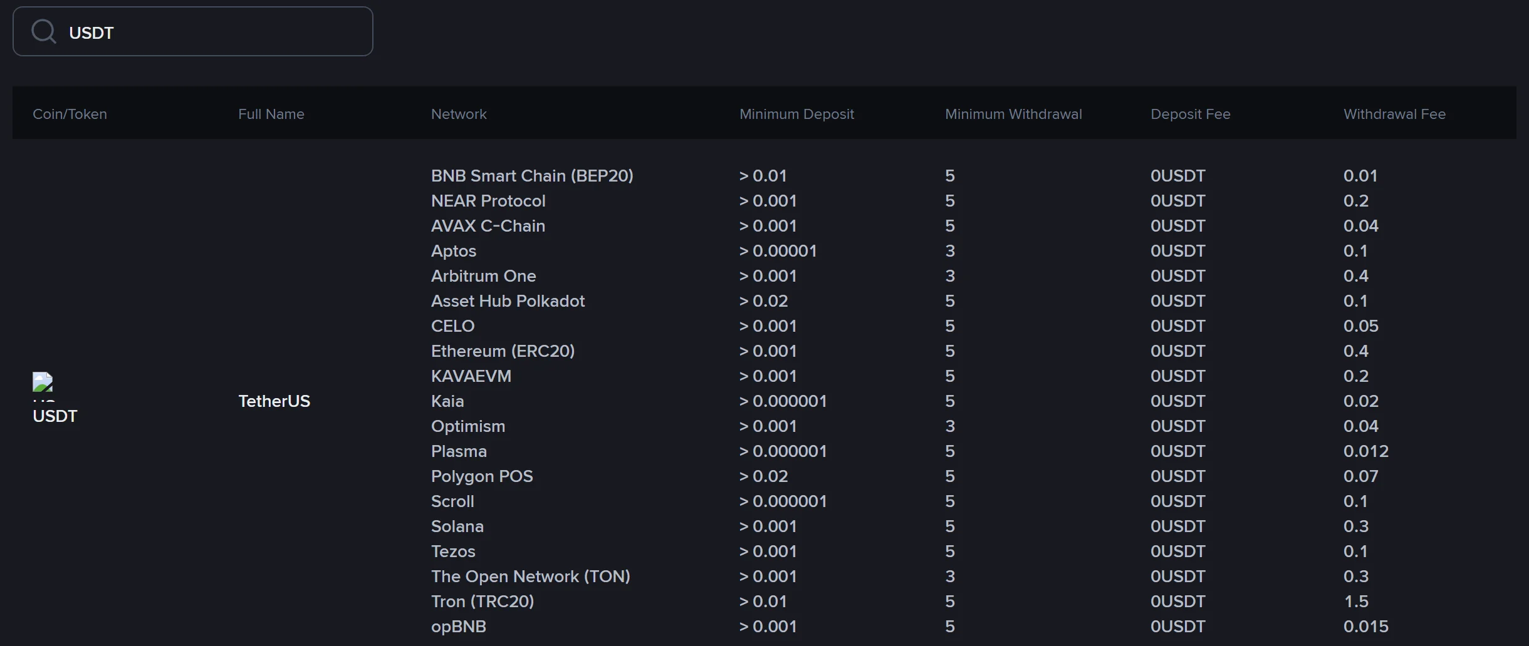Select the Scroll network name
Screen dimensions: 1529x646
point(452,501)
